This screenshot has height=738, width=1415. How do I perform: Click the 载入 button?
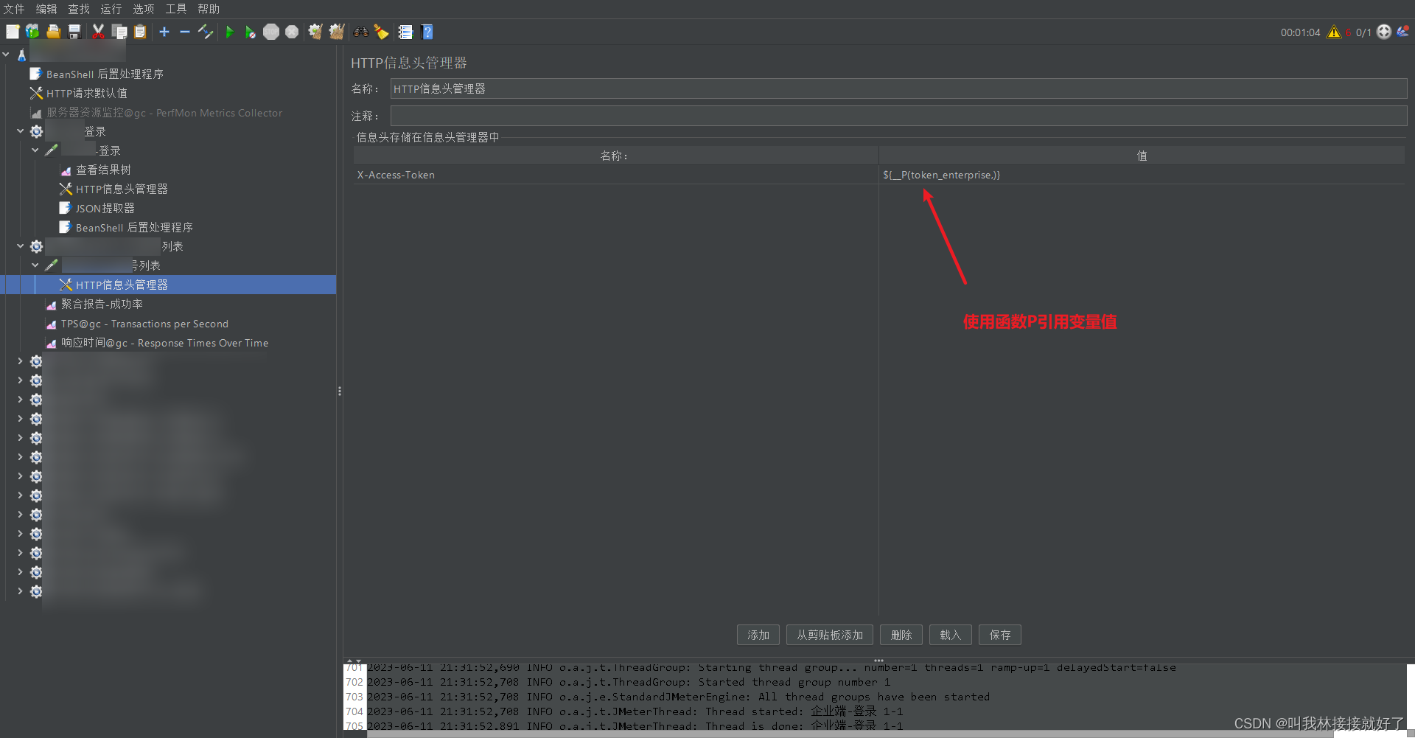tap(951, 635)
